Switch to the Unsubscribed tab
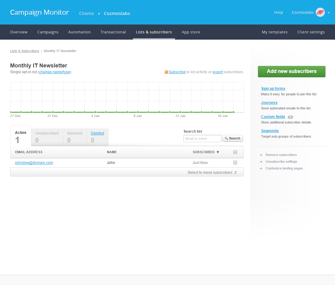The image size is (335, 285). pyautogui.click(x=47, y=137)
